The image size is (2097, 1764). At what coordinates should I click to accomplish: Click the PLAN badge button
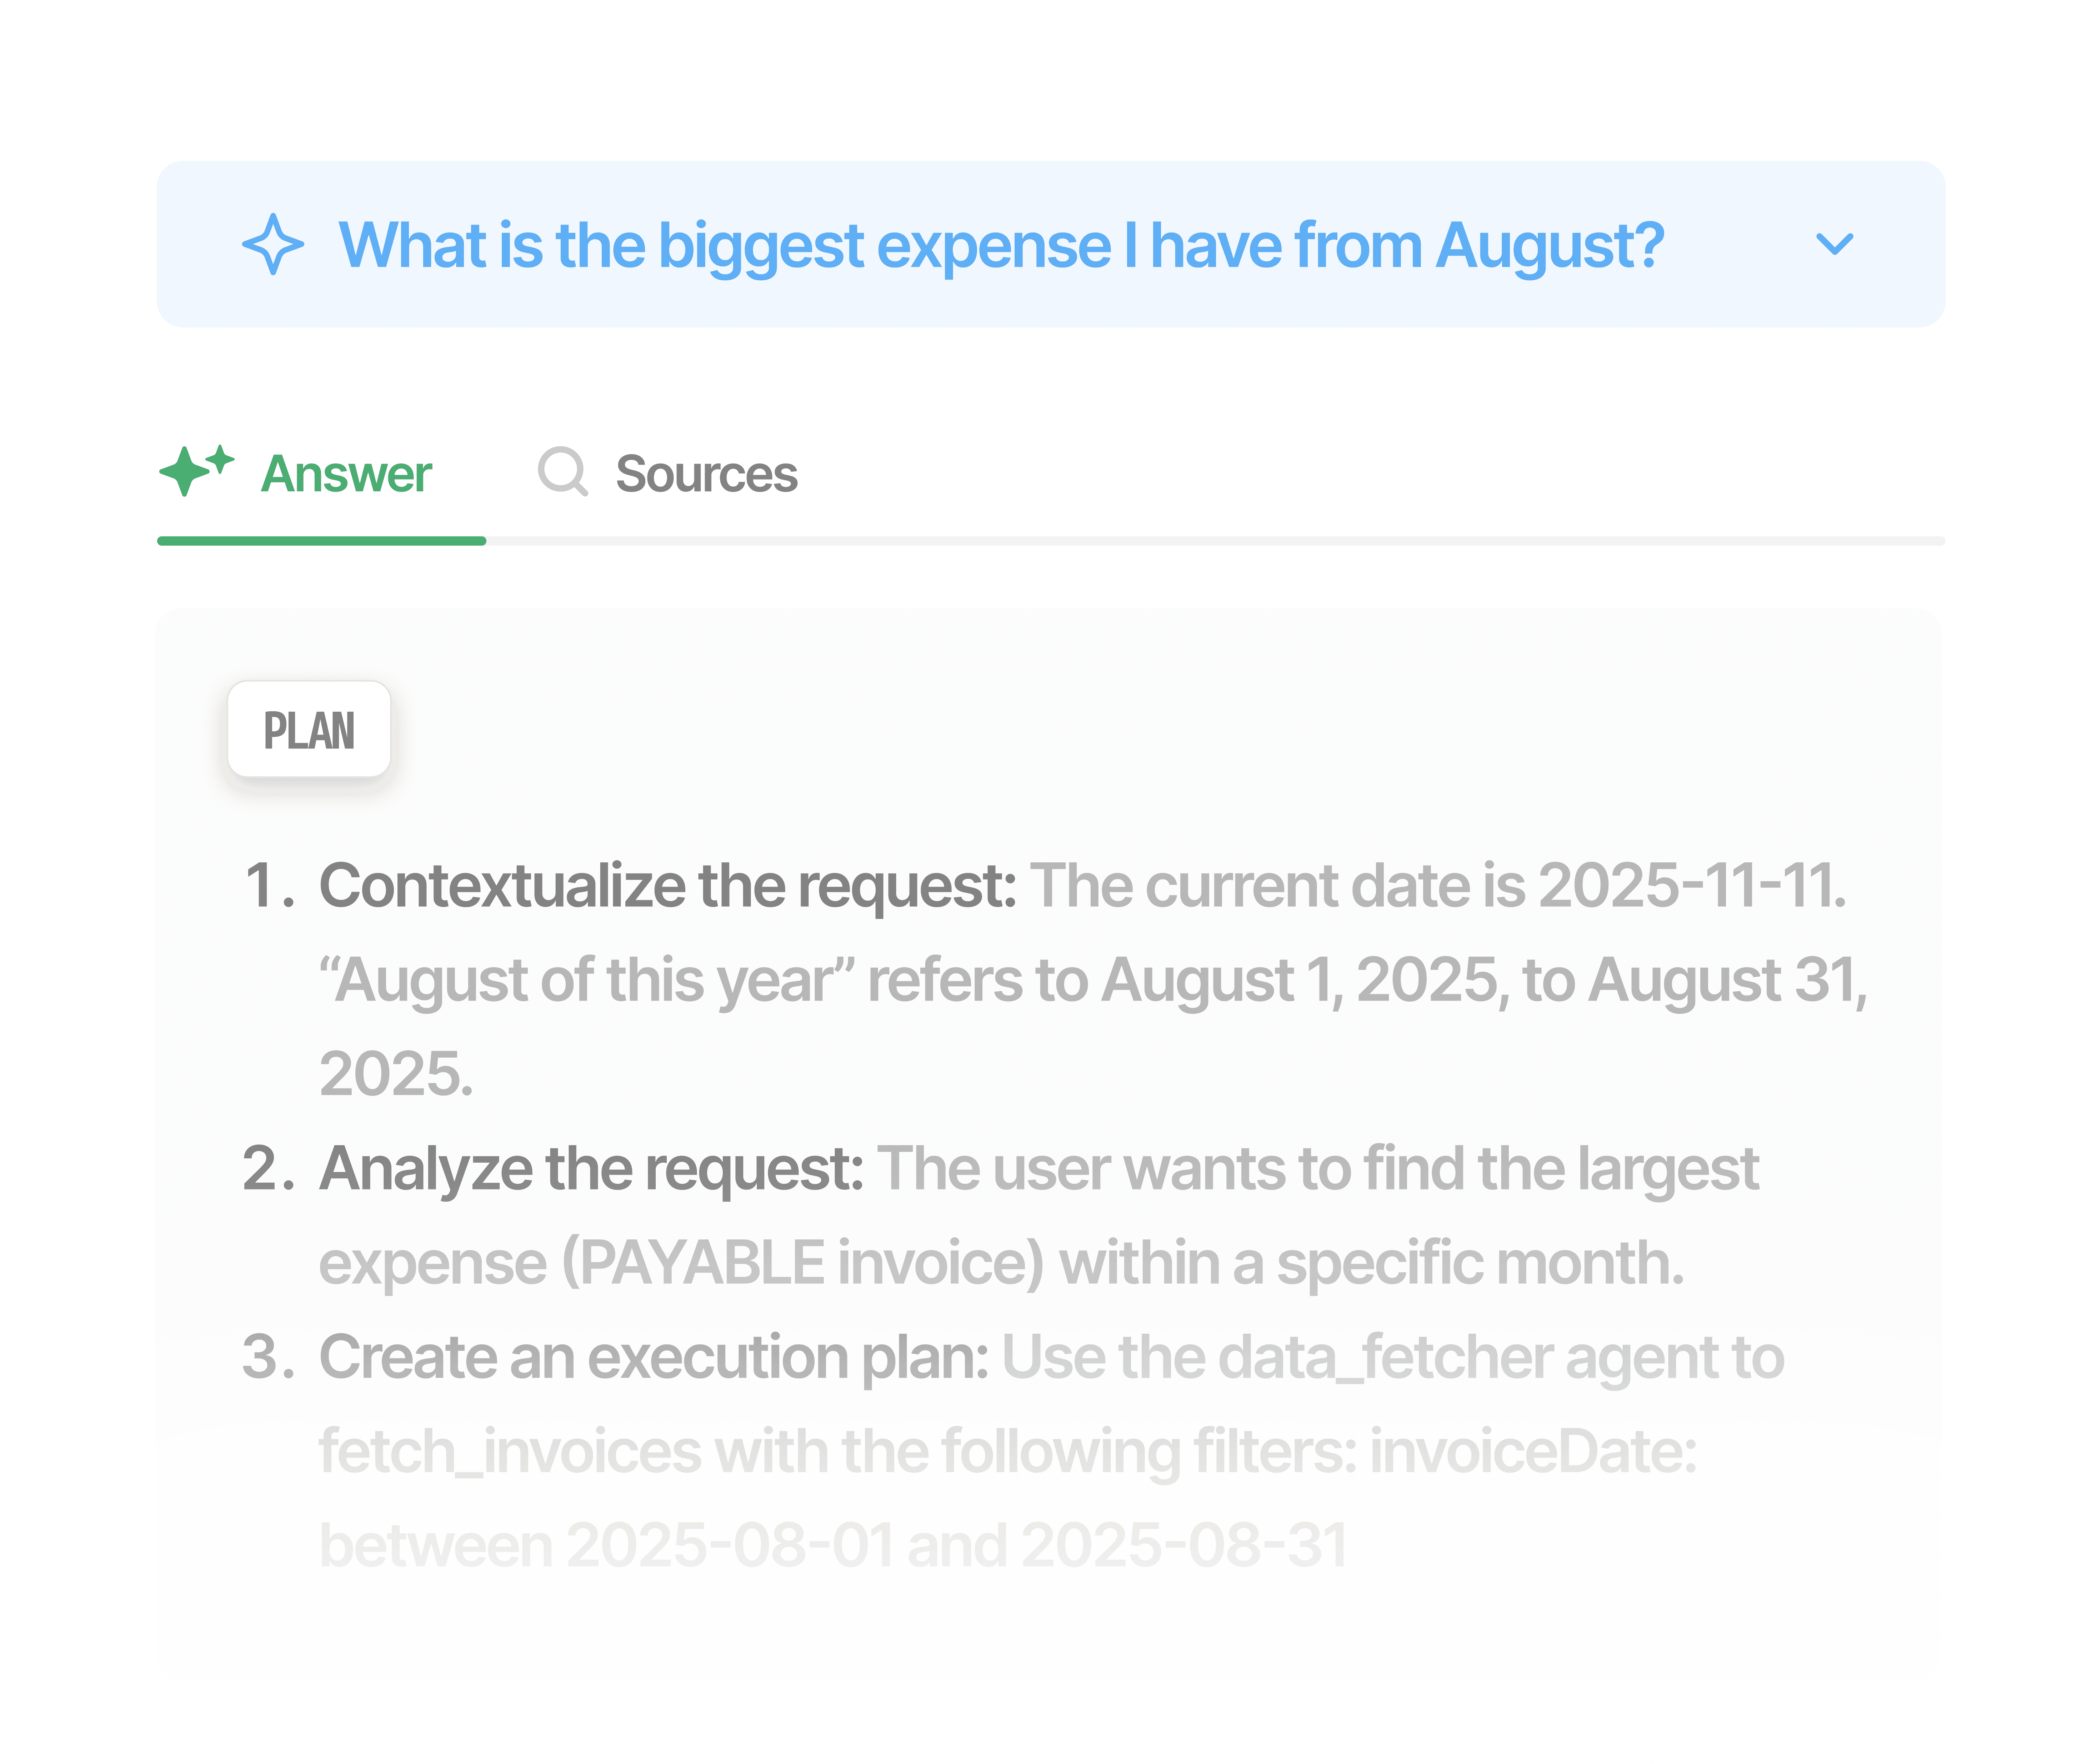click(x=309, y=730)
